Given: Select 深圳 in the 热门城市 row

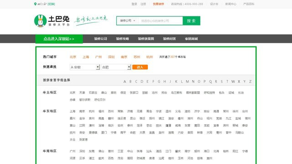Looking at the screenshot, I should click(x=111, y=57).
